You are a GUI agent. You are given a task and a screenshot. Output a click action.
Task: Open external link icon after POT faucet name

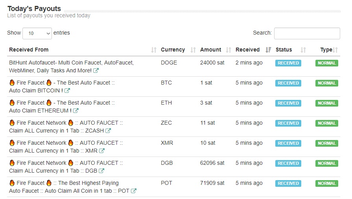[x=134, y=191]
